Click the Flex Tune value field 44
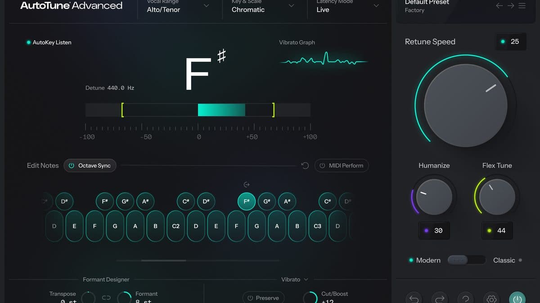Viewport: 540px width, 303px height. pyautogui.click(x=497, y=230)
